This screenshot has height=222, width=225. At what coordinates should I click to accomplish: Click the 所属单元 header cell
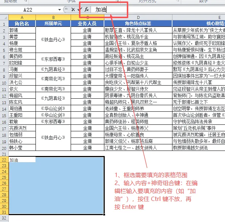coord(53,24)
